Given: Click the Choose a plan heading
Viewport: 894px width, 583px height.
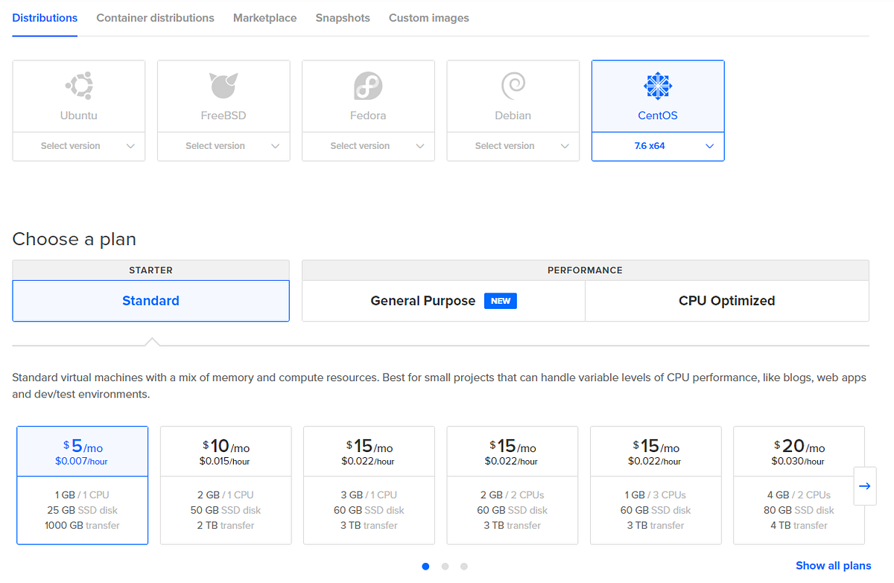Looking at the screenshot, I should 74,239.
